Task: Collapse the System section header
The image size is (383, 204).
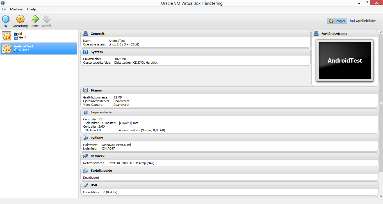Action: coord(195,52)
